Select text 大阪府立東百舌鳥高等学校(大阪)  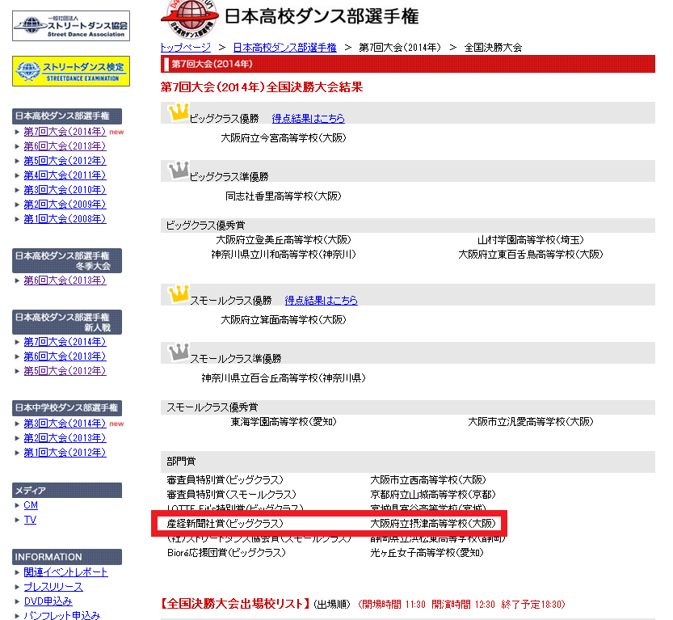pos(531,254)
